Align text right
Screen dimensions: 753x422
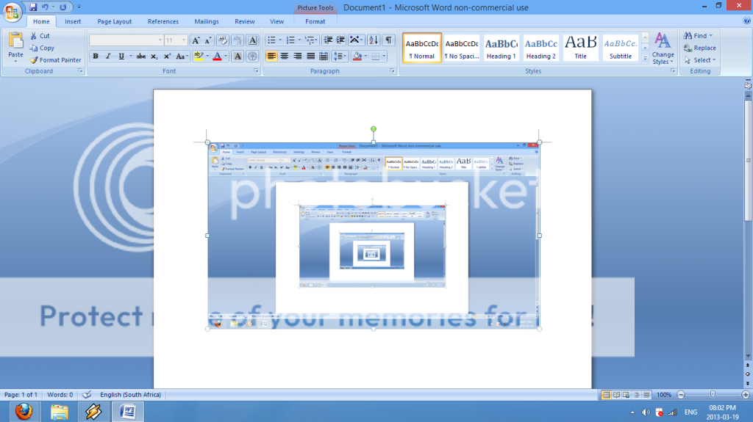click(x=297, y=56)
